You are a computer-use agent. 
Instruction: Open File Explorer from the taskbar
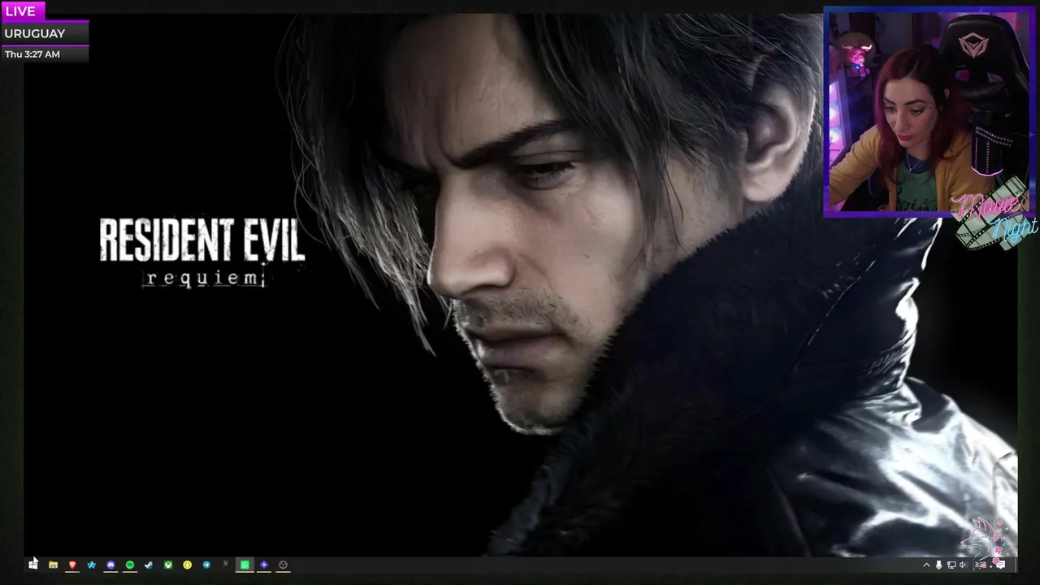tap(53, 565)
